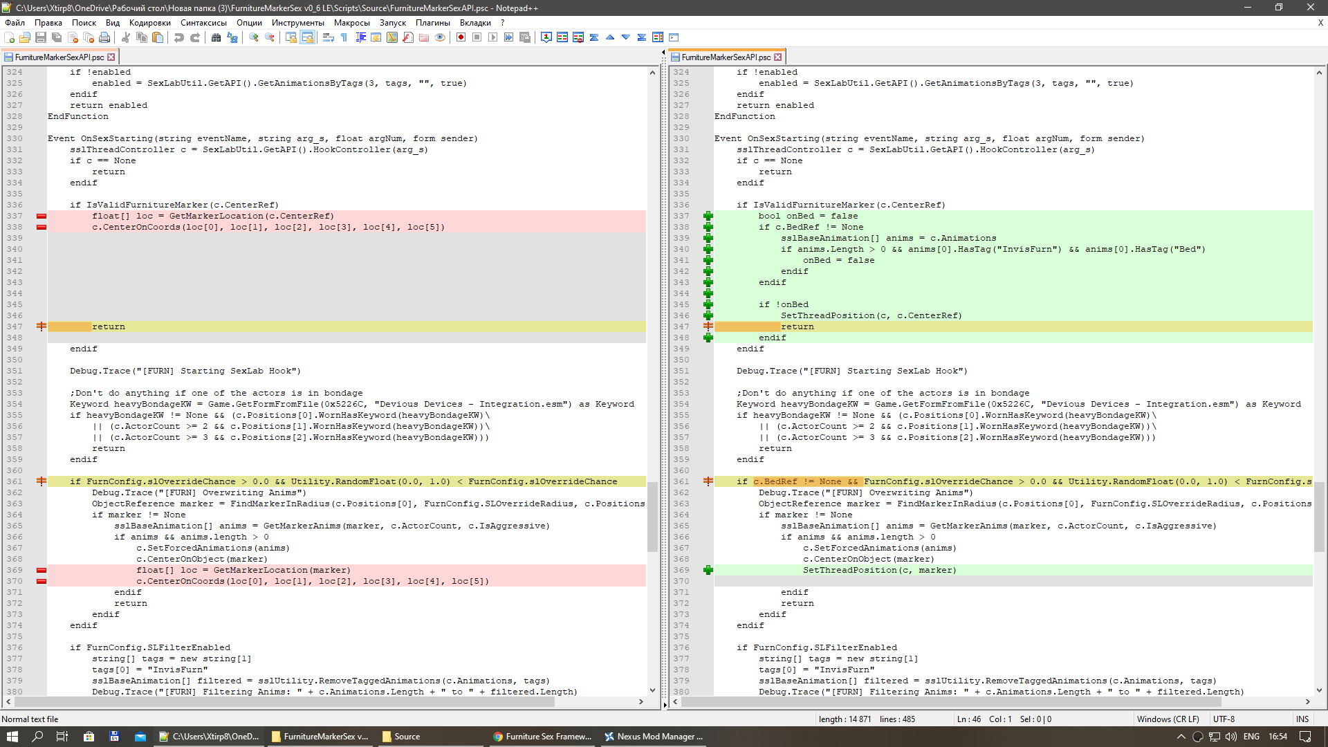
Task: Toggle show all characters pilcrow
Action: (344, 37)
